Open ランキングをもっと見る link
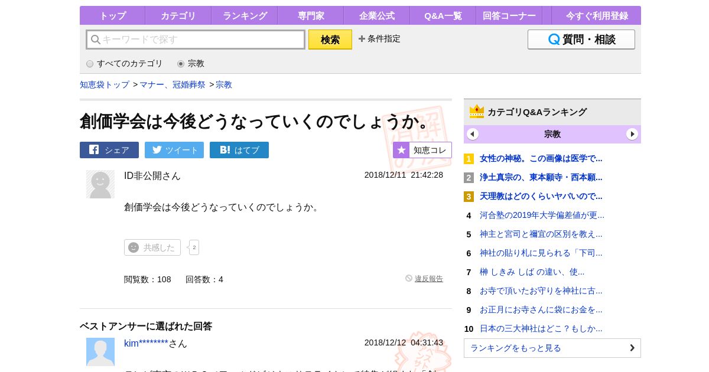The height and width of the screenshot is (372, 709). point(552,348)
